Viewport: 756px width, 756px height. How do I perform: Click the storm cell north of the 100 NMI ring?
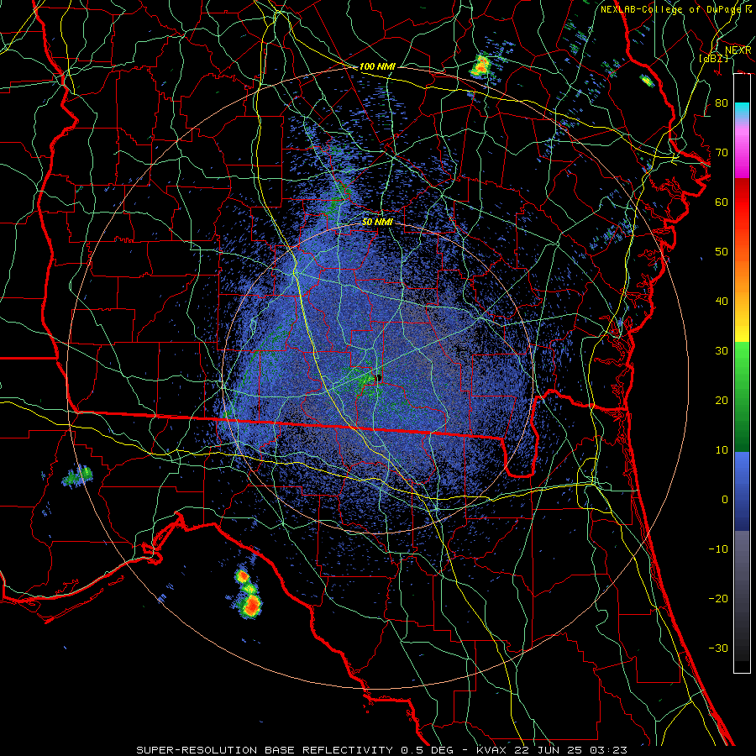[480, 66]
